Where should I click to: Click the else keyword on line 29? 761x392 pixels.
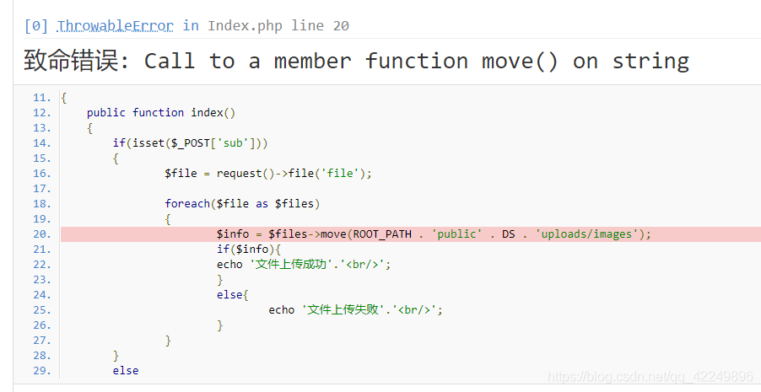pyautogui.click(x=126, y=371)
